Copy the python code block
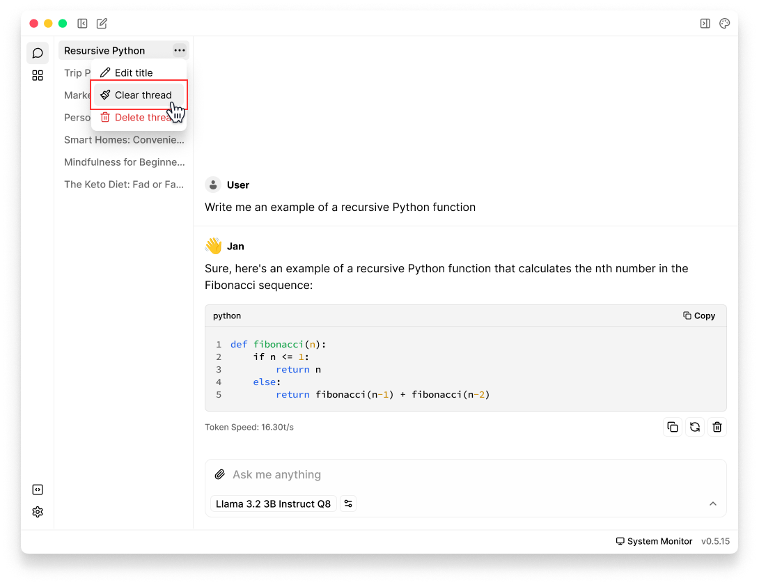This screenshot has width=759, height=585. (699, 315)
